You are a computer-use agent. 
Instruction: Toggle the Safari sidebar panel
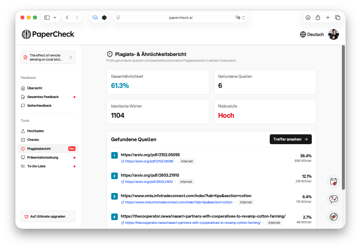pos(46,17)
